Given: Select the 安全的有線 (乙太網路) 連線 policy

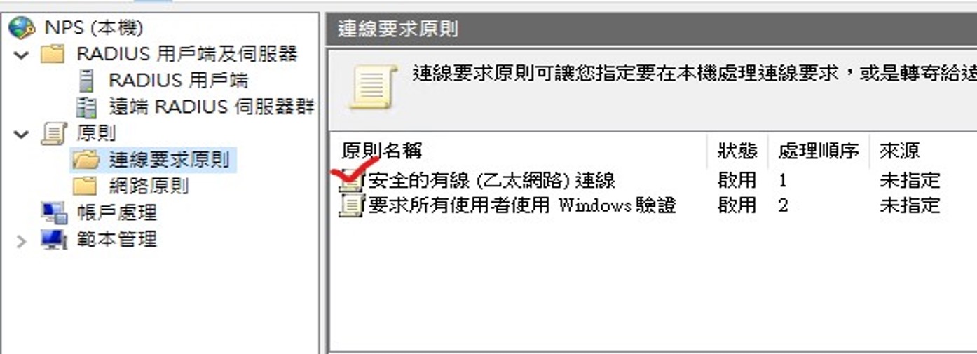Looking at the screenshot, I should [x=491, y=180].
